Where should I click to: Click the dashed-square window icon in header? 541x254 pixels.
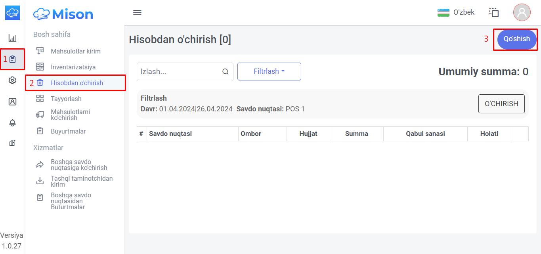coord(494,12)
